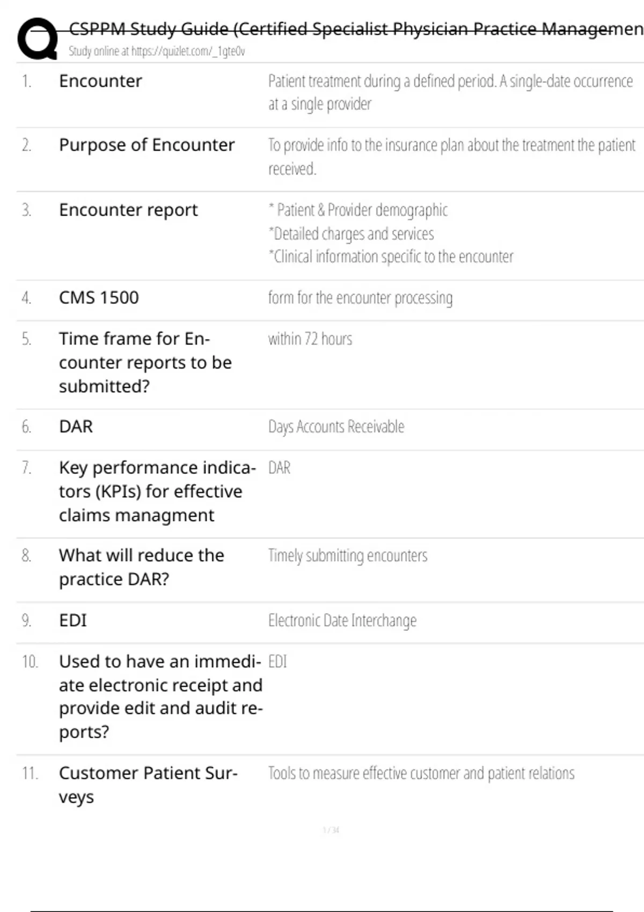The width and height of the screenshot is (644, 912).
Task: Select the "Days Accounts Receivable" definition
Action: pyautogui.click(x=336, y=426)
